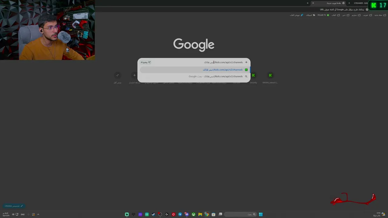Viewport: 388px width, 218px height.
Task: Open the bookmark folder right of POLAR TV
Action: tap(335, 15)
